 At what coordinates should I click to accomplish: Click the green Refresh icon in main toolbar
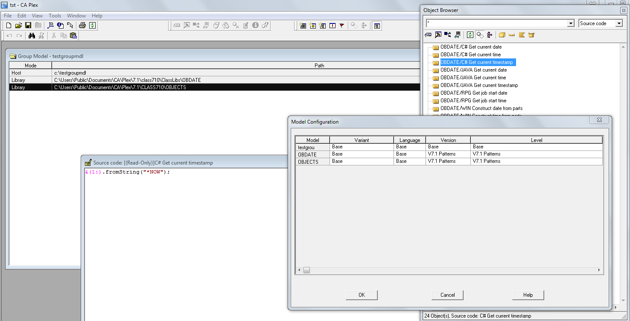pyautogui.click(x=92, y=26)
